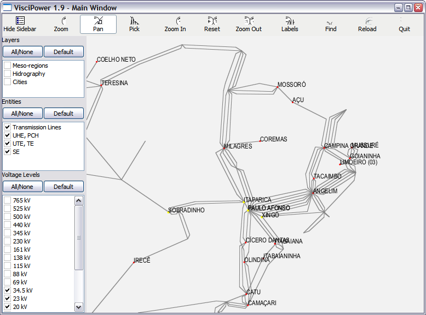Click the CAMAÇARI substation node
The height and width of the screenshot is (315, 426).
pos(248,305)
